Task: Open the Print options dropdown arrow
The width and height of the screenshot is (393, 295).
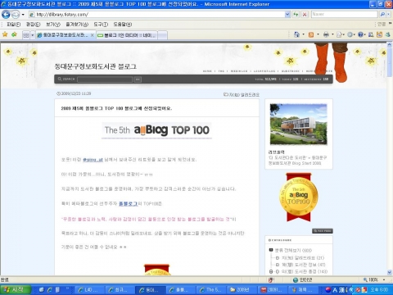Action: [332, 34]
